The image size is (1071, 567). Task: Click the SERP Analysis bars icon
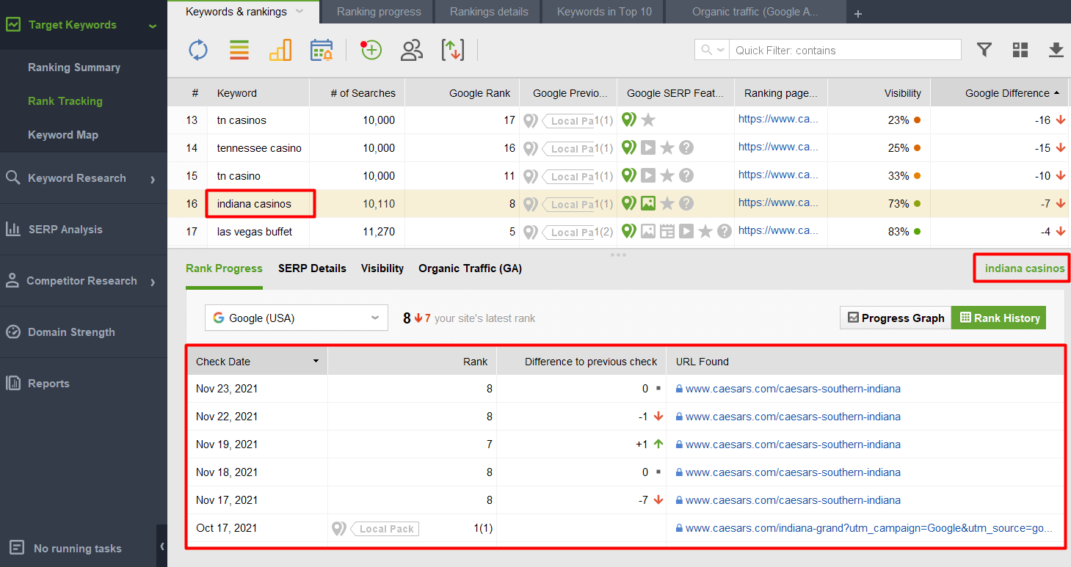tap(12, 229)
